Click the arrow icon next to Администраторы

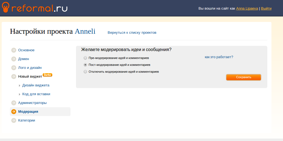tap(14, 103)
